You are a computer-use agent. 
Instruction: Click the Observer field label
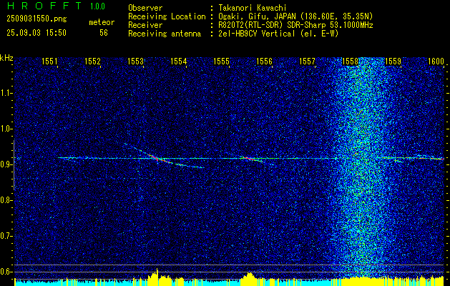(145, 8)
